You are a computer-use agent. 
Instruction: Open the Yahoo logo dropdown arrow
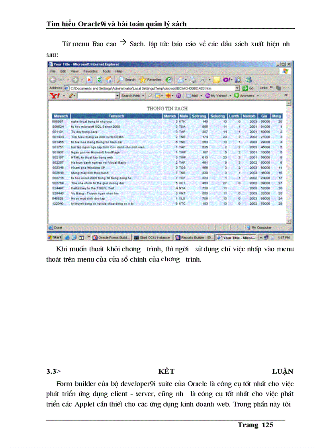64,96
